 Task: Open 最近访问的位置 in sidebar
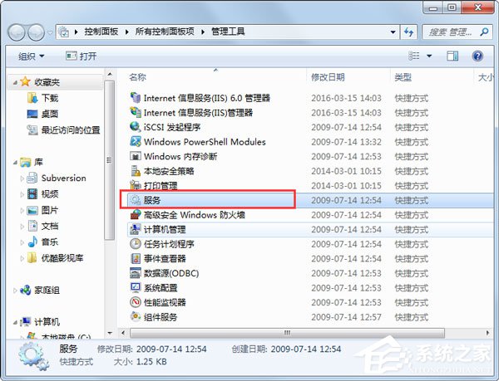(64, 129)
